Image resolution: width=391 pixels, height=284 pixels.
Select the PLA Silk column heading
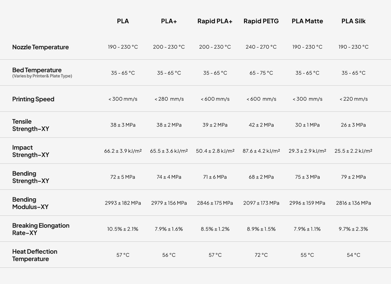pos(353,21)
